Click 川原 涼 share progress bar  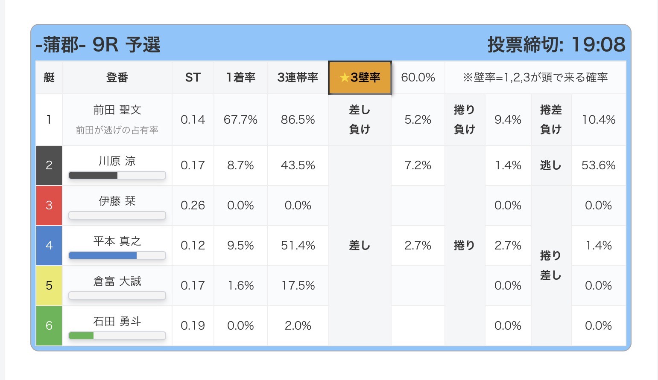click(x=117, y=175)
